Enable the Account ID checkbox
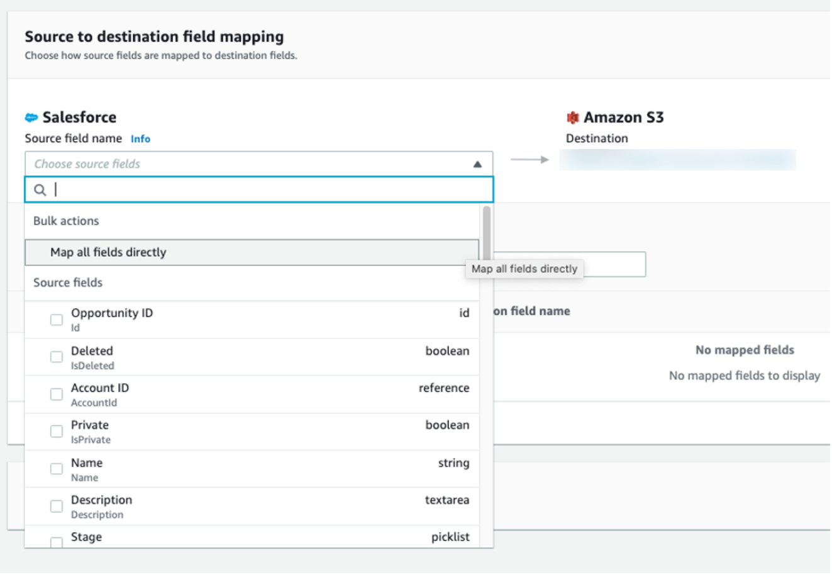This screenshot has height=575, width=832. click(57, 394)
